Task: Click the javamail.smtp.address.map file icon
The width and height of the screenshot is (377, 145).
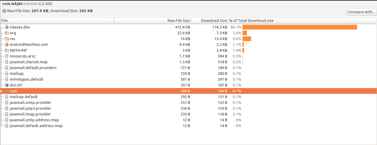Action: coord(7,120)
